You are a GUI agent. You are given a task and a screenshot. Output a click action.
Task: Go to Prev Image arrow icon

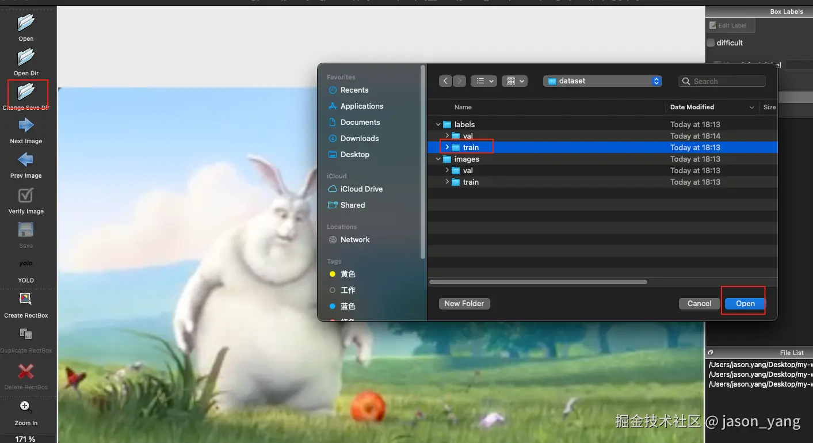pyautogui.click(x=26, y=159)
